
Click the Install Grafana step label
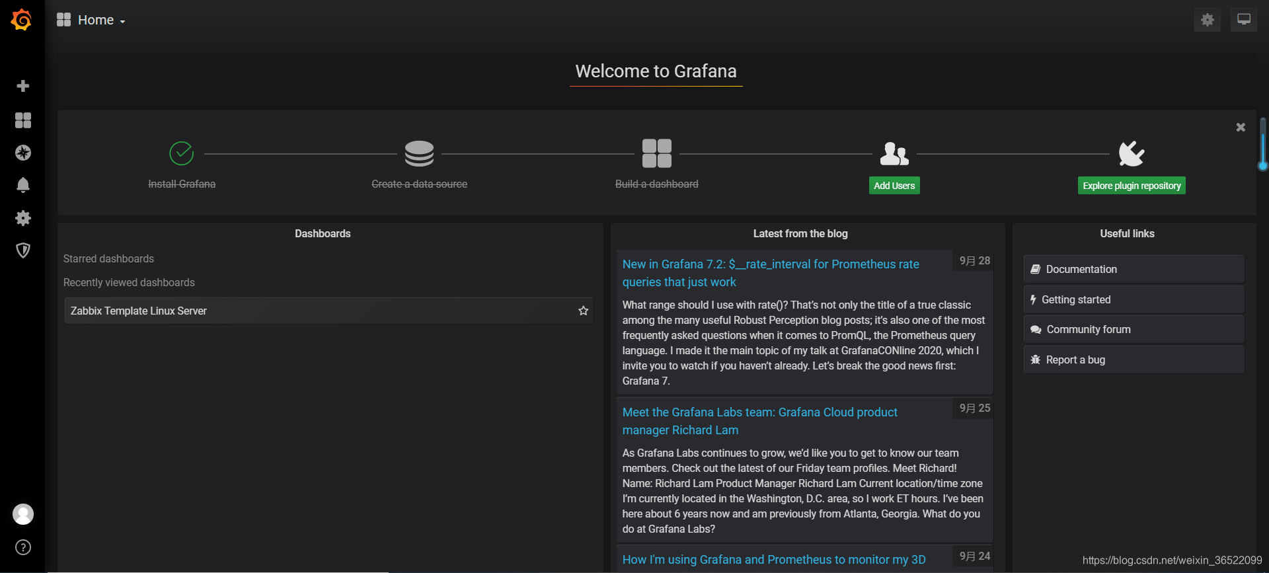pyautogui.click(x=182, y=184)
